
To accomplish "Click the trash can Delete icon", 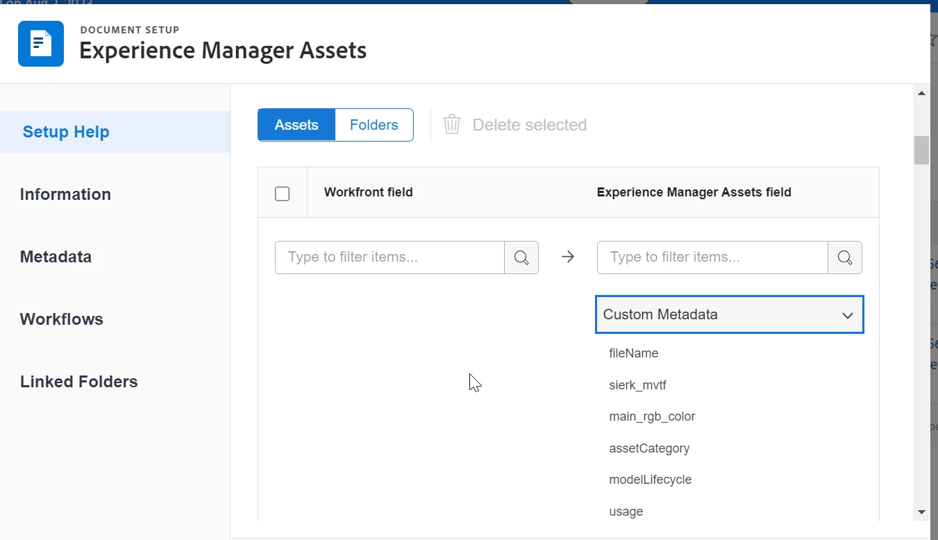I will [452, 125].
